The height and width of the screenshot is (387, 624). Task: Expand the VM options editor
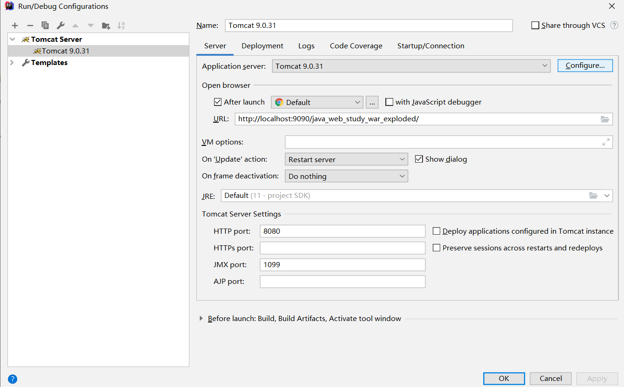pyautogui.click(x=605, y=142)
